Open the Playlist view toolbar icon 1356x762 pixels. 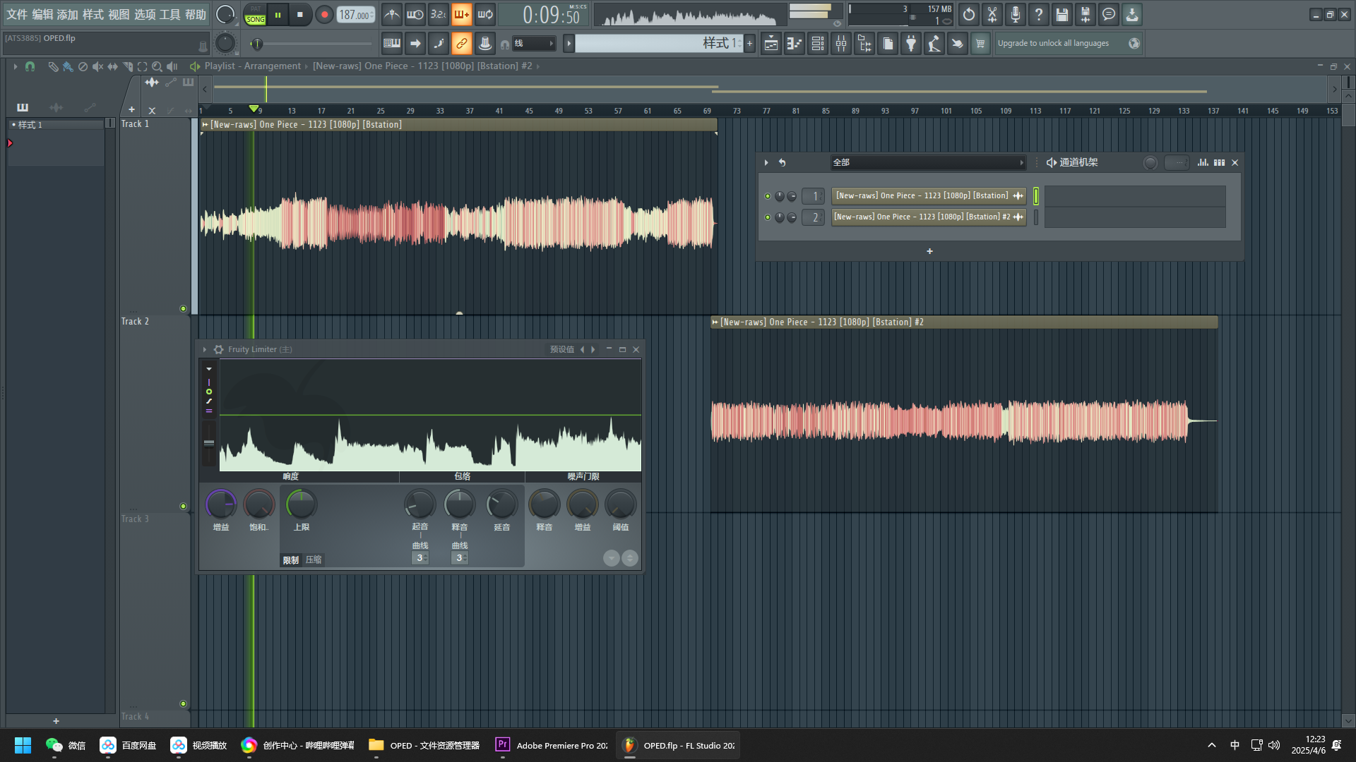tap(771, 44)
